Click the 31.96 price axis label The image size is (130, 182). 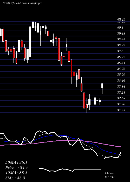(121, 104)
